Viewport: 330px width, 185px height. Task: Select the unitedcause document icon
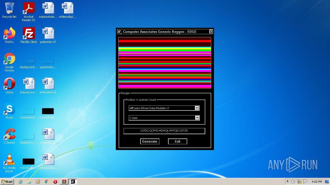[48, 161]
